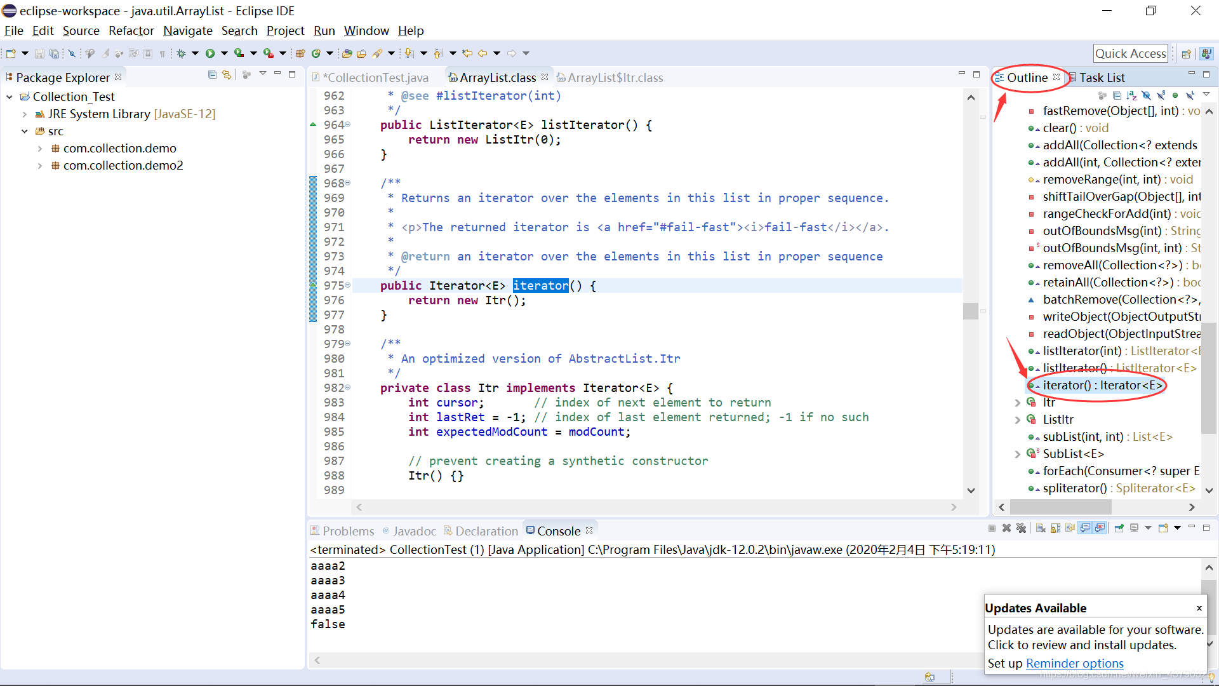
Task: Click the Outline horizontal scrollbar thumb
Action: click(1060, 507)
